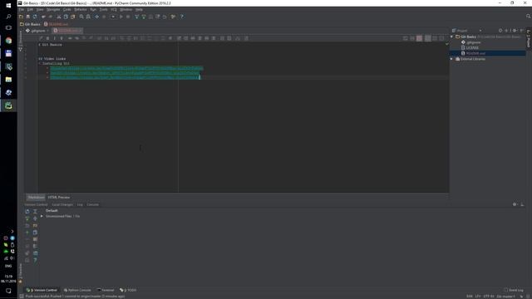Click the File Explorer icon on Windows taskbar
Screen dimensions: 532x299
point(8,80)
